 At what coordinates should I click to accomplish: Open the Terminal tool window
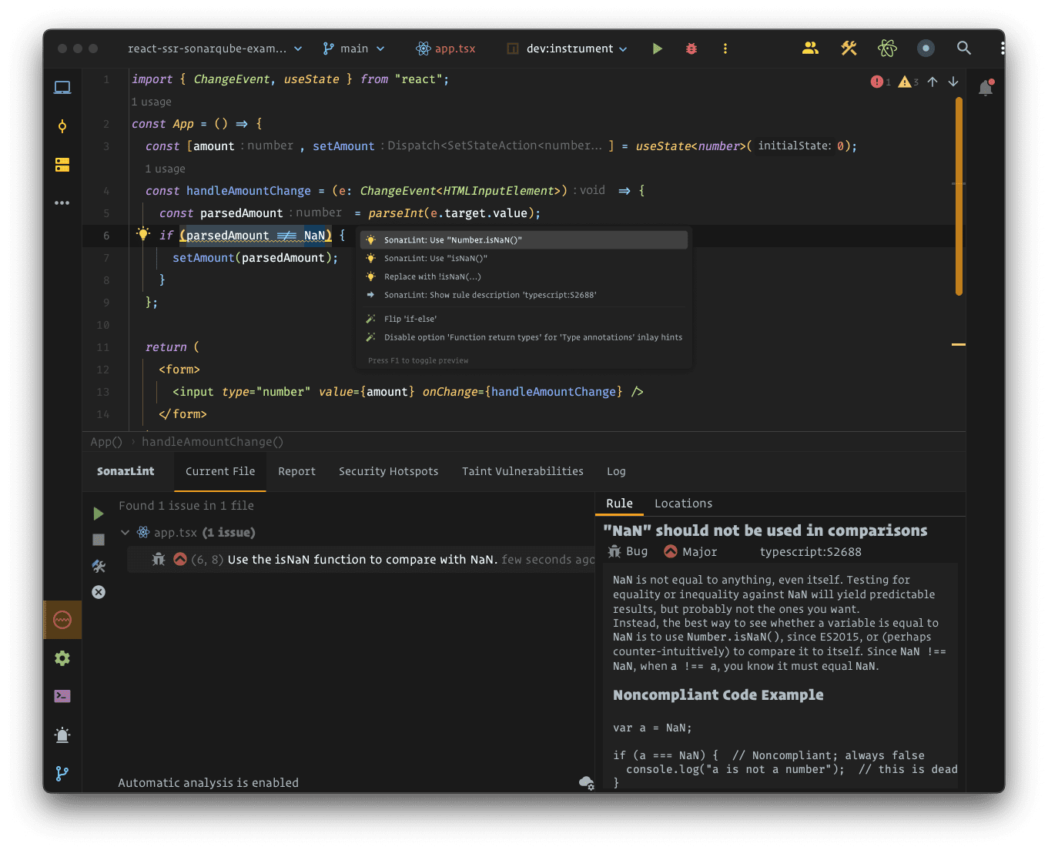click(x=62, y=696)
